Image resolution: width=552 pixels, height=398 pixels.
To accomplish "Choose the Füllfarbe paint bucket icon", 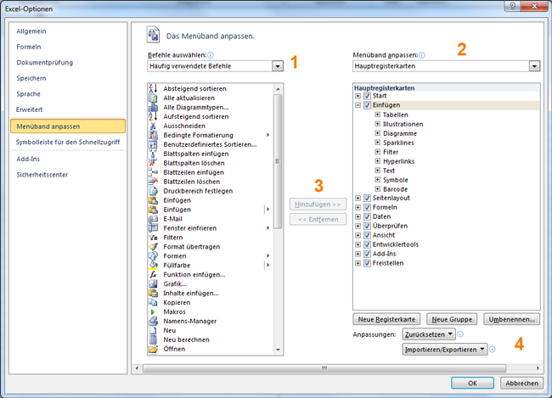I will click(153, 266).
